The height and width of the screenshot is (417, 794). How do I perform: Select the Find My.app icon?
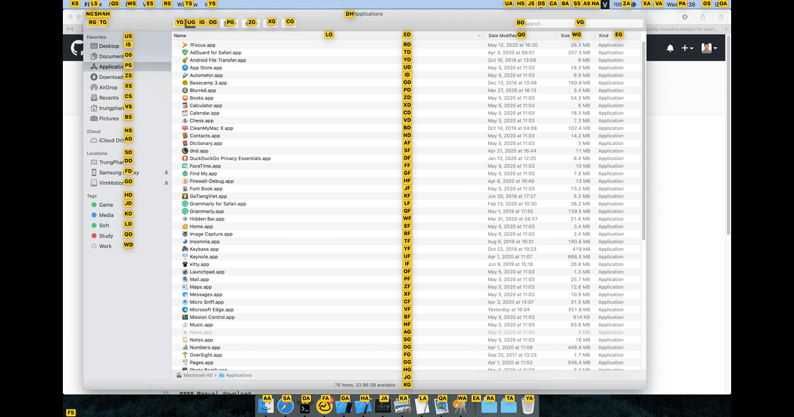[x=185, y=173]
